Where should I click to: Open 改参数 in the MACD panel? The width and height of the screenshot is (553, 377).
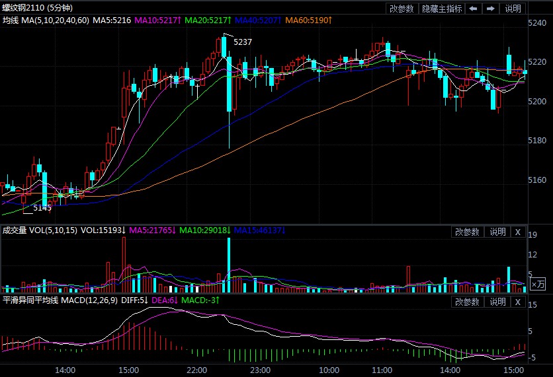[x=467, y=302]
